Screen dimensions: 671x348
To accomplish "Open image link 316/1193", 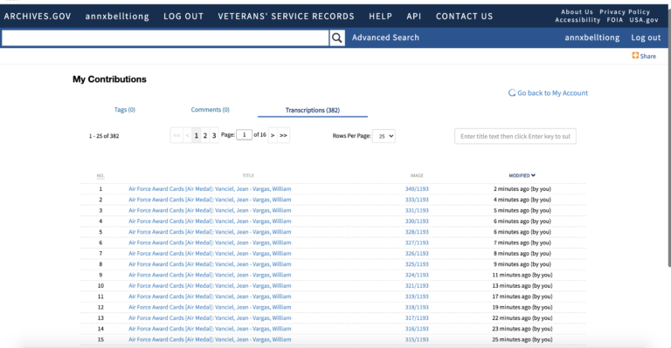I will pos(417,329).
